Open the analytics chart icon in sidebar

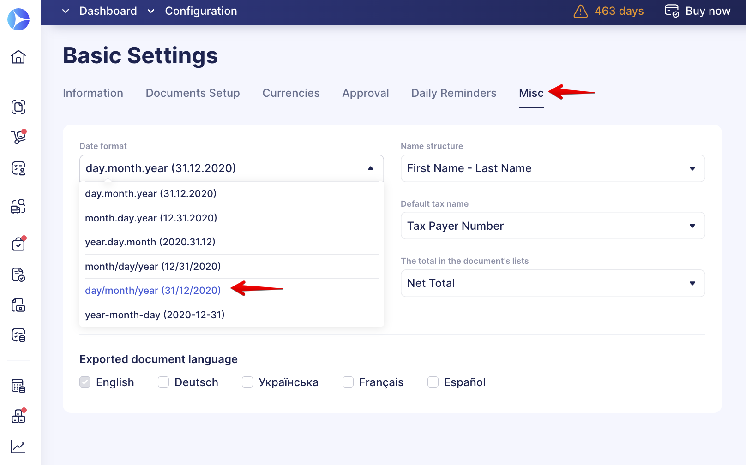coord(18,447)
